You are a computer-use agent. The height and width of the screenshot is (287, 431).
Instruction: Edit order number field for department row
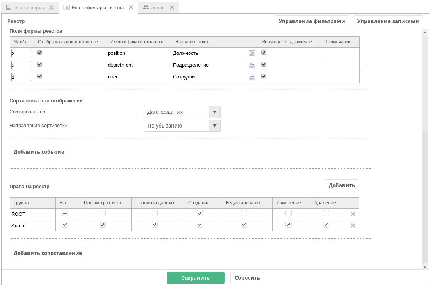point(21,65)
